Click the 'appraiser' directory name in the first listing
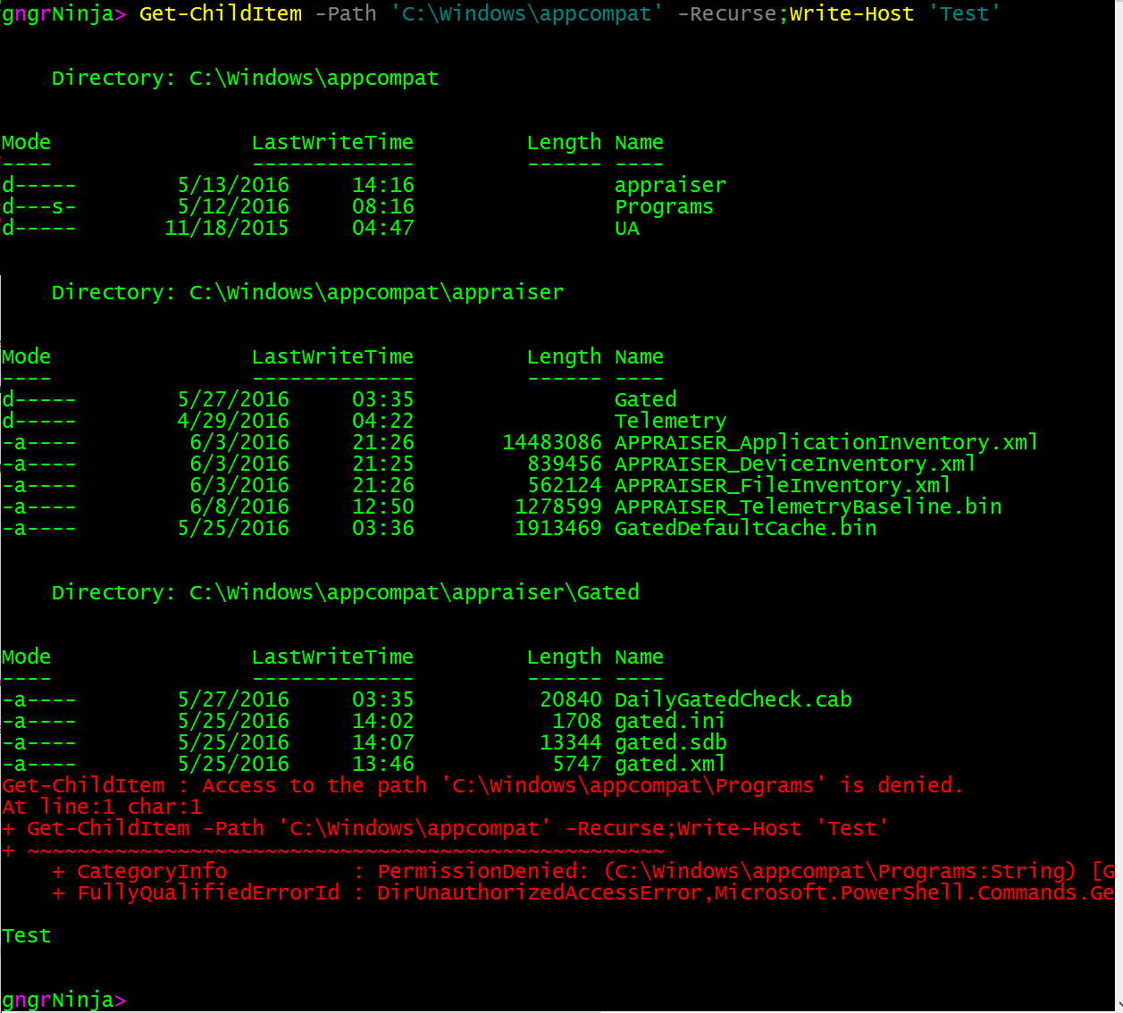This screenshot has width=1123, height=1013. (670, 185)
